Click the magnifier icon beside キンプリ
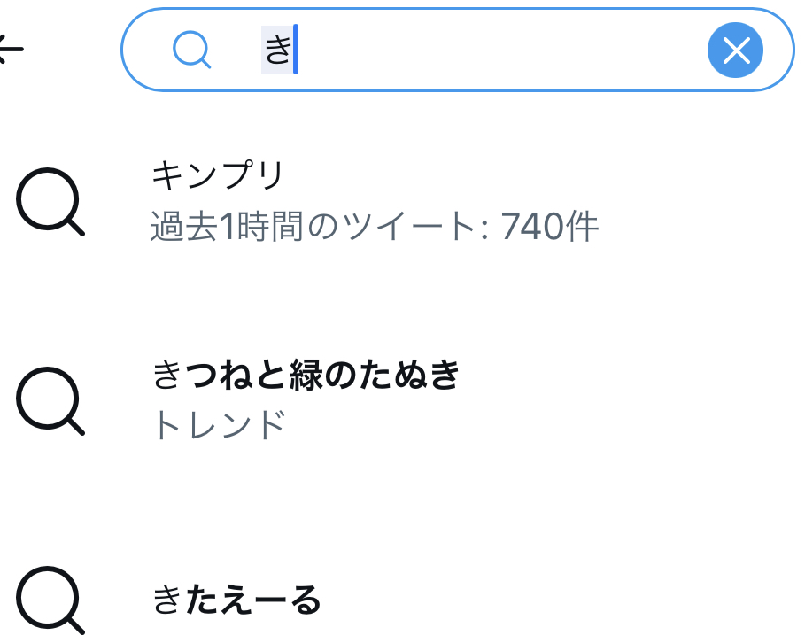The width and height of the screenshot is (805, 643). pos(50,202)
